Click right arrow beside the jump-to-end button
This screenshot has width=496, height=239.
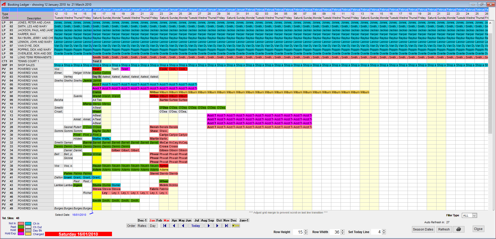coord(217,226)
